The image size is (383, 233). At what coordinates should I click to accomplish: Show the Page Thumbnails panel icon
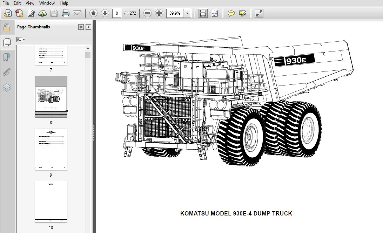(7, 42)
